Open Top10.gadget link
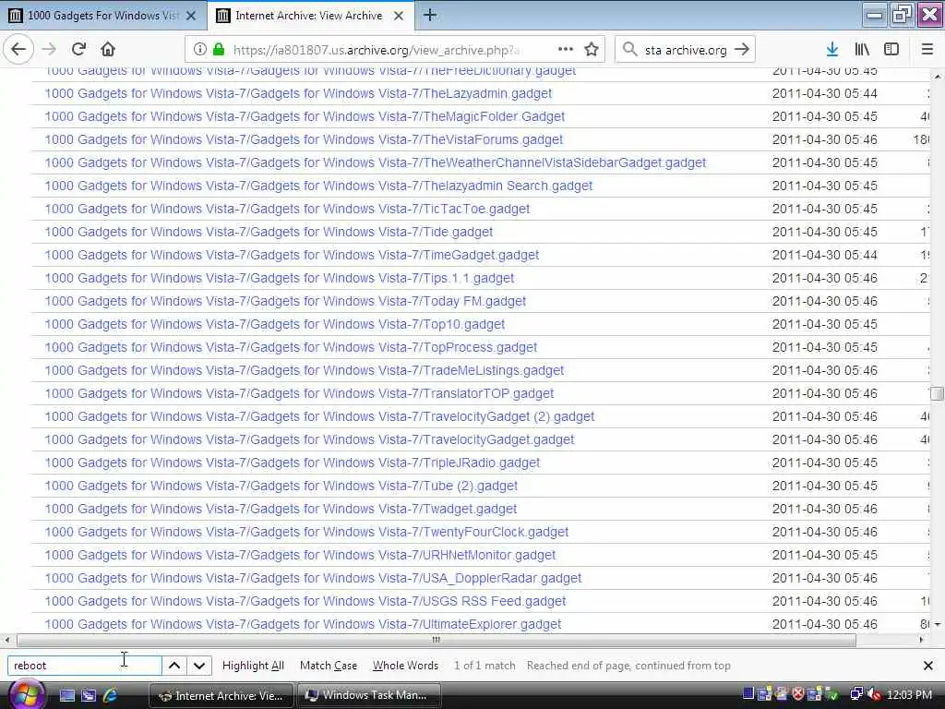945x709 pixels. click(275, 324)
